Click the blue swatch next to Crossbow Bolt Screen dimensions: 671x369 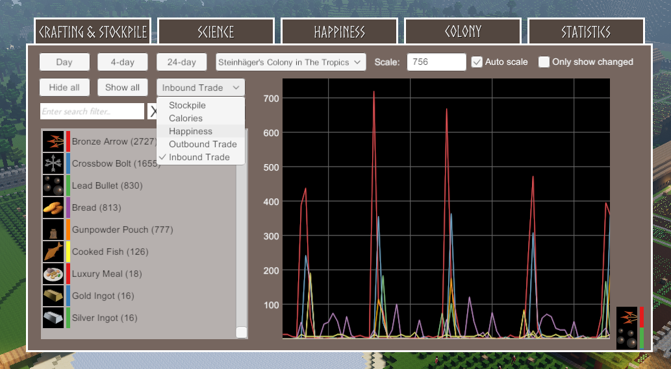tap(68, 163)
